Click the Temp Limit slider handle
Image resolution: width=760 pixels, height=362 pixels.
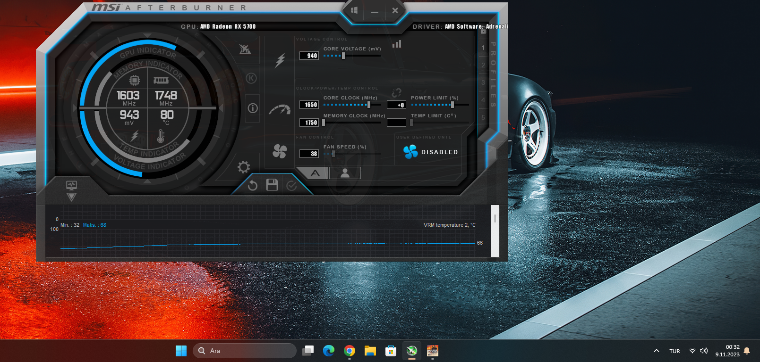pos(411,123)
